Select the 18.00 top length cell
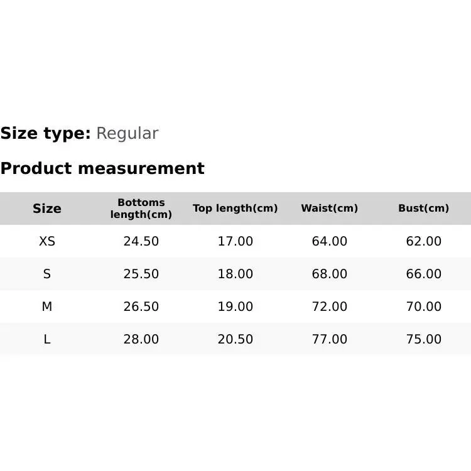The image size is (471, 471). (x=235, y=274)
